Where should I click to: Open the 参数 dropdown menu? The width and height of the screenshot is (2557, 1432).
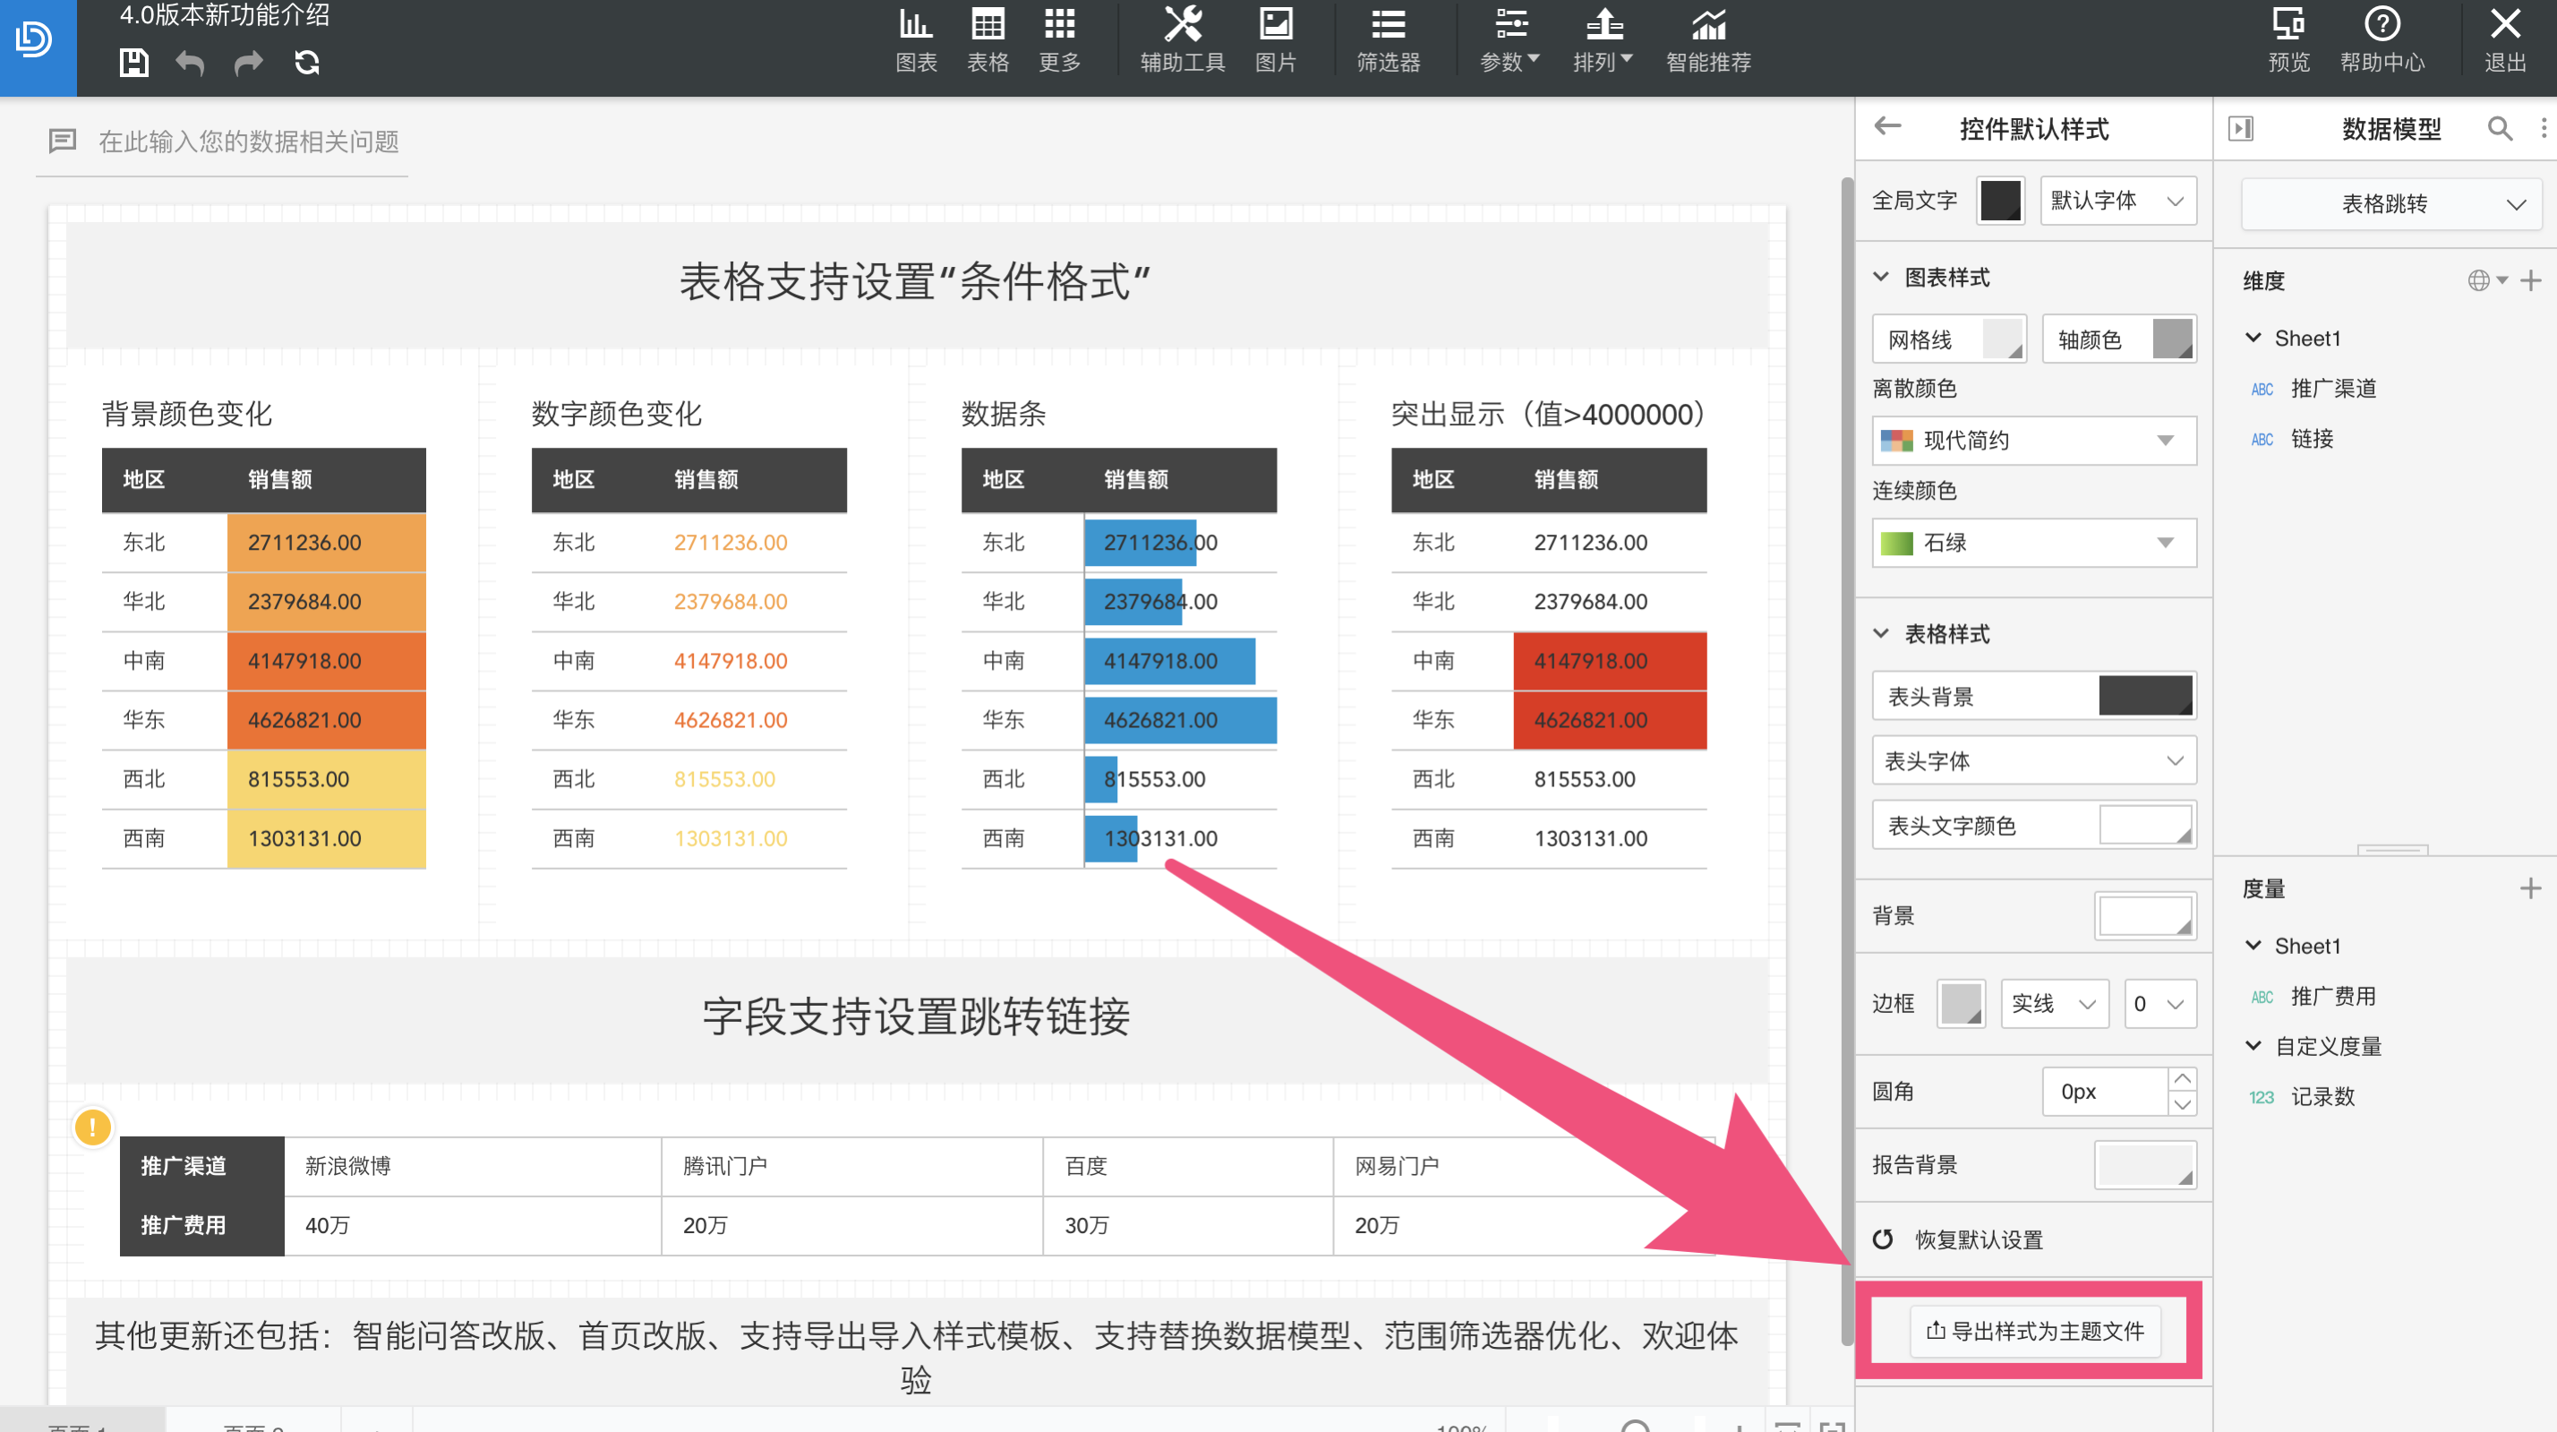[1509, 39]
